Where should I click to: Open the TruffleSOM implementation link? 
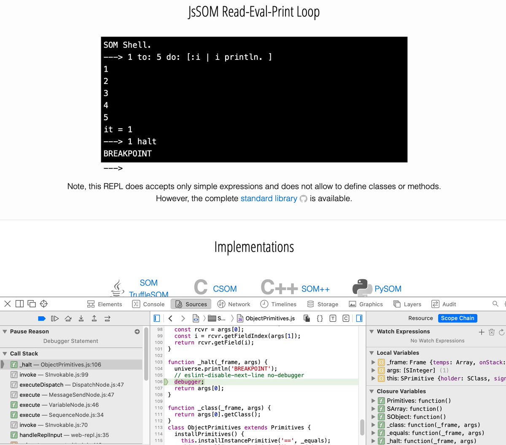(148, 294)
